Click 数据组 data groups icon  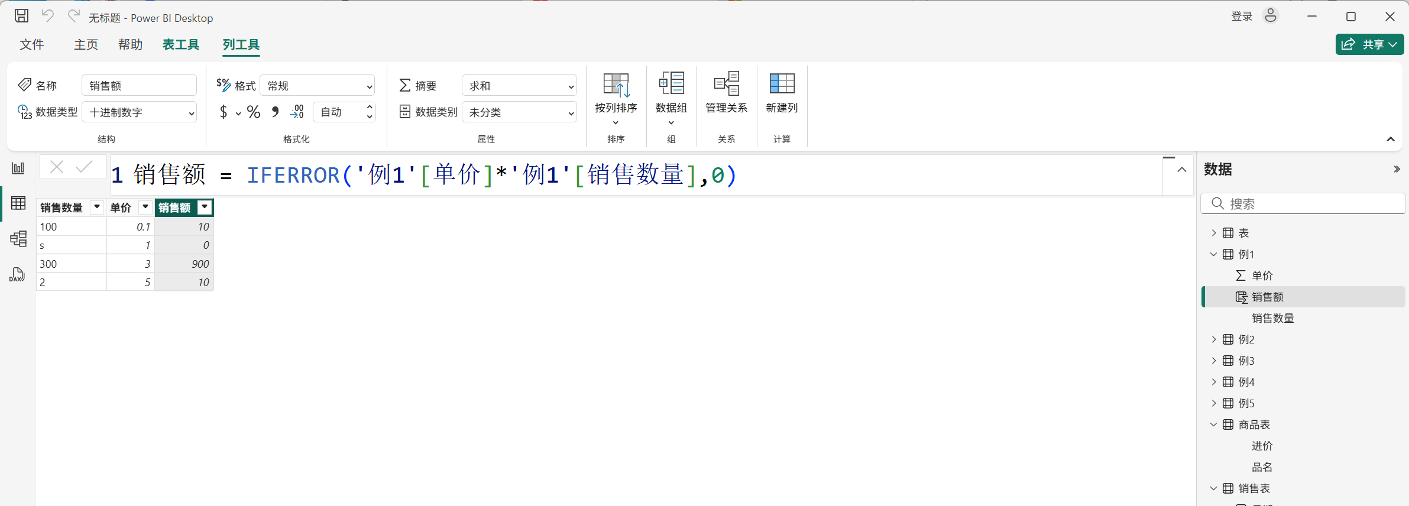coord(671,83)
